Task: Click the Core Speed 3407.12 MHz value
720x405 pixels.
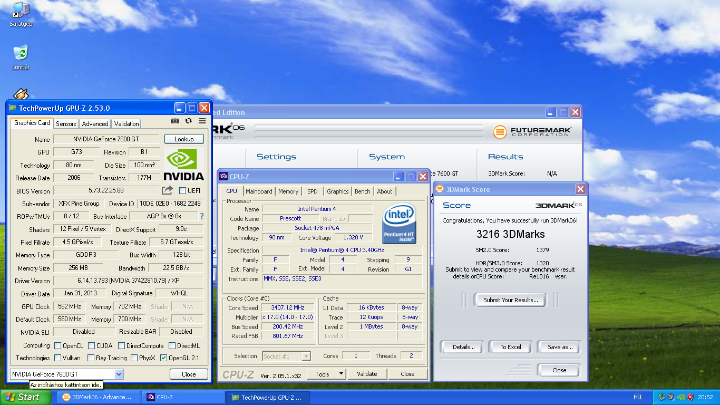Action: (x=288, y=307)
